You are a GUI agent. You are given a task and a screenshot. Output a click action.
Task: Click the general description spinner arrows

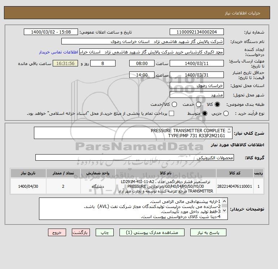[x=229, y=130]
